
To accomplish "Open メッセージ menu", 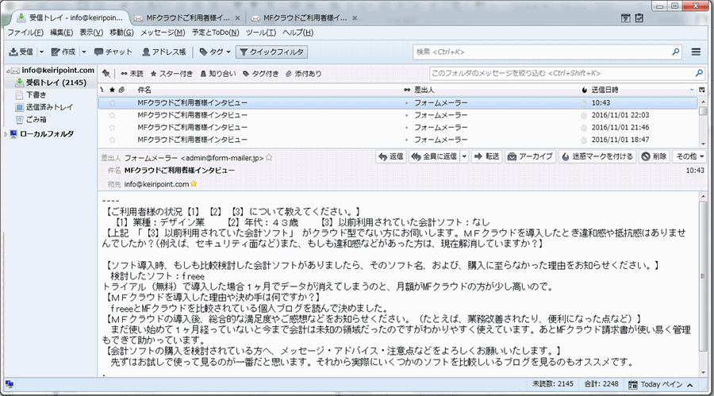I will pyautogui.click(x=163, y=33).
